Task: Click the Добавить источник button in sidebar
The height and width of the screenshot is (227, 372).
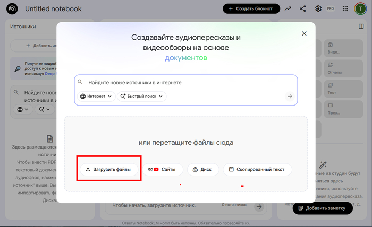Action: (x=33, y=46)
